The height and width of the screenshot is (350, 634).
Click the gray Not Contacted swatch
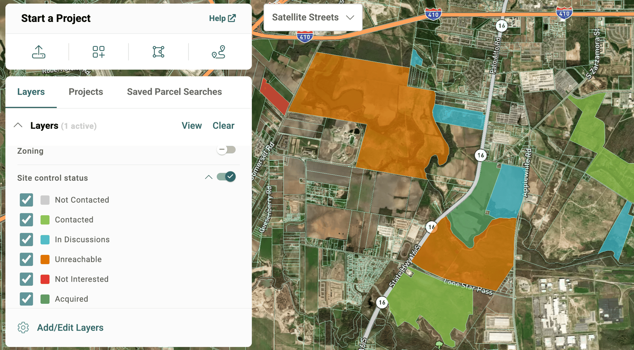(x=45, y=200)
